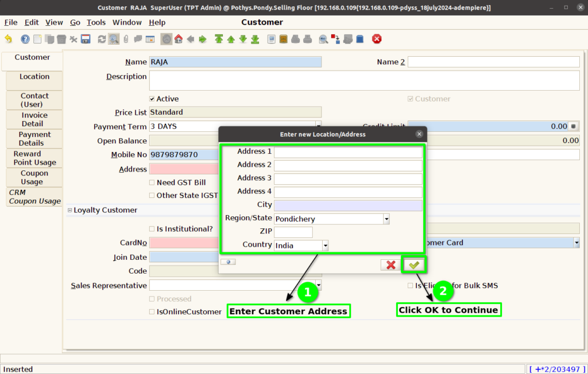
Task: Jump to the first record icon
Action: pyautogui.click(x=219, y=39)
